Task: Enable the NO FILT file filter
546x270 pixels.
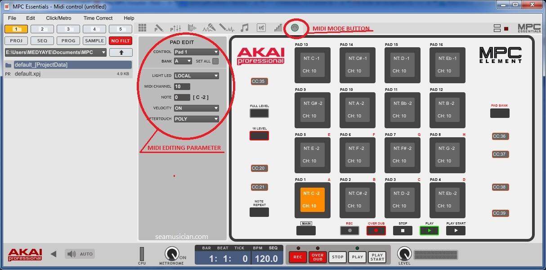Action: point(120,40)
